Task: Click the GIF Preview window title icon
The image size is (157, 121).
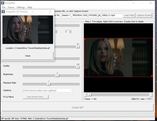Action: click(3, 12)
